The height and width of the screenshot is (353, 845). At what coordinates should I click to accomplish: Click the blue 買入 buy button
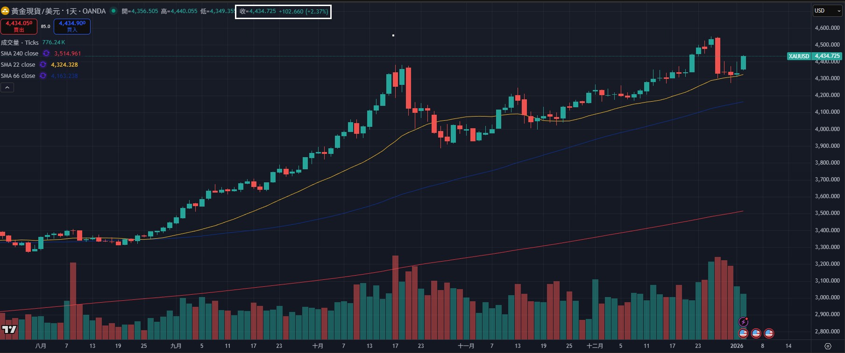click(x=72, y=27)
